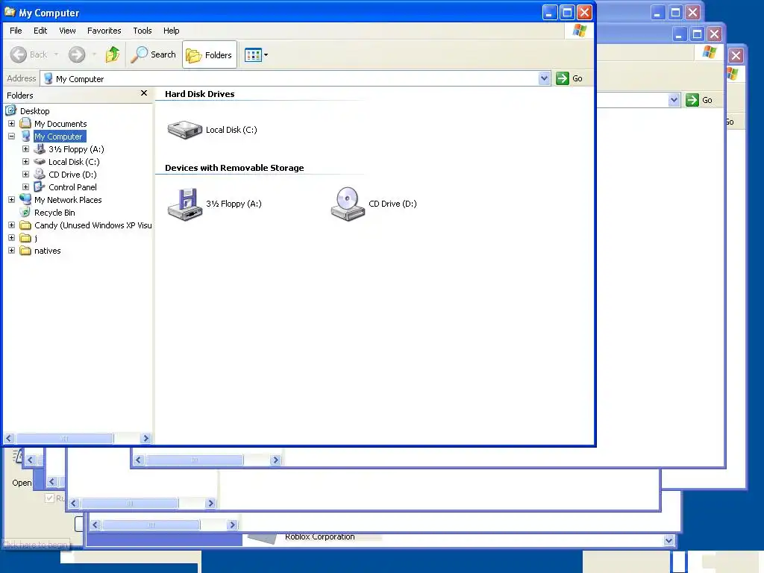Open the Back history dropdown arrow
This screenshot has width=764, height=573.
57,54
